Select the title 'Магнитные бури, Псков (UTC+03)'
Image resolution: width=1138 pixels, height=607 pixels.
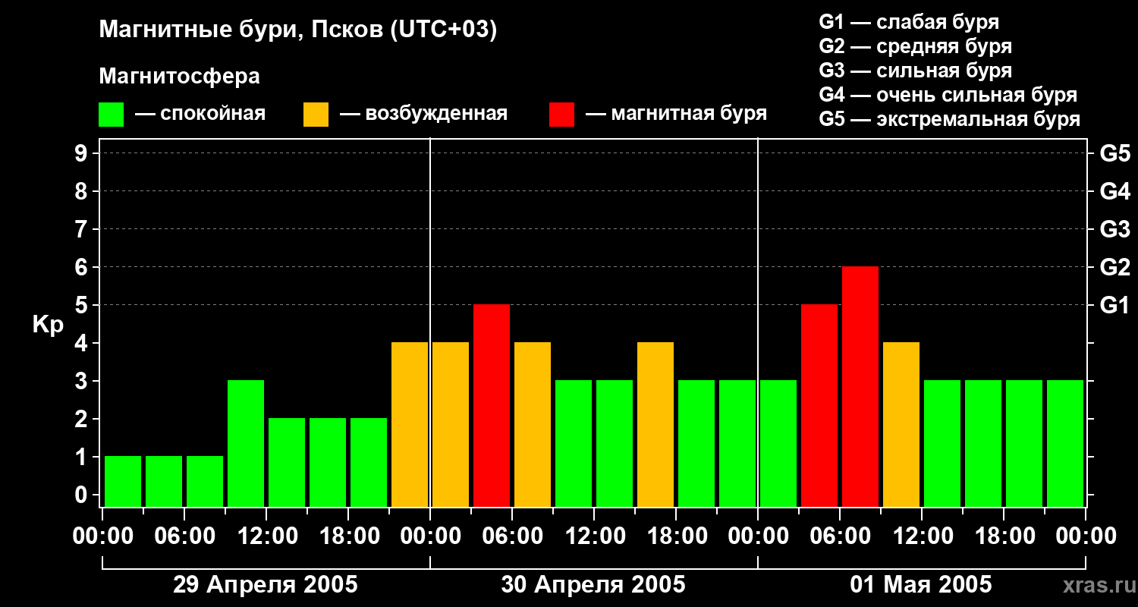[297, 30]
